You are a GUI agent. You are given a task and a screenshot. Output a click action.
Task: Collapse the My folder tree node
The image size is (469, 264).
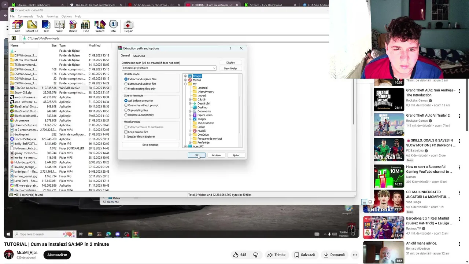click(186, 84)
